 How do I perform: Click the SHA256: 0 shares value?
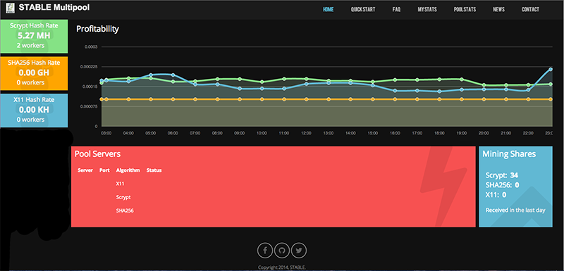pos(502,185)
